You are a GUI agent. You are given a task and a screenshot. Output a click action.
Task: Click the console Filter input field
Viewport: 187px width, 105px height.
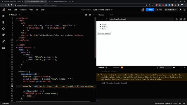pyautogui.click(x=165, y=67)
